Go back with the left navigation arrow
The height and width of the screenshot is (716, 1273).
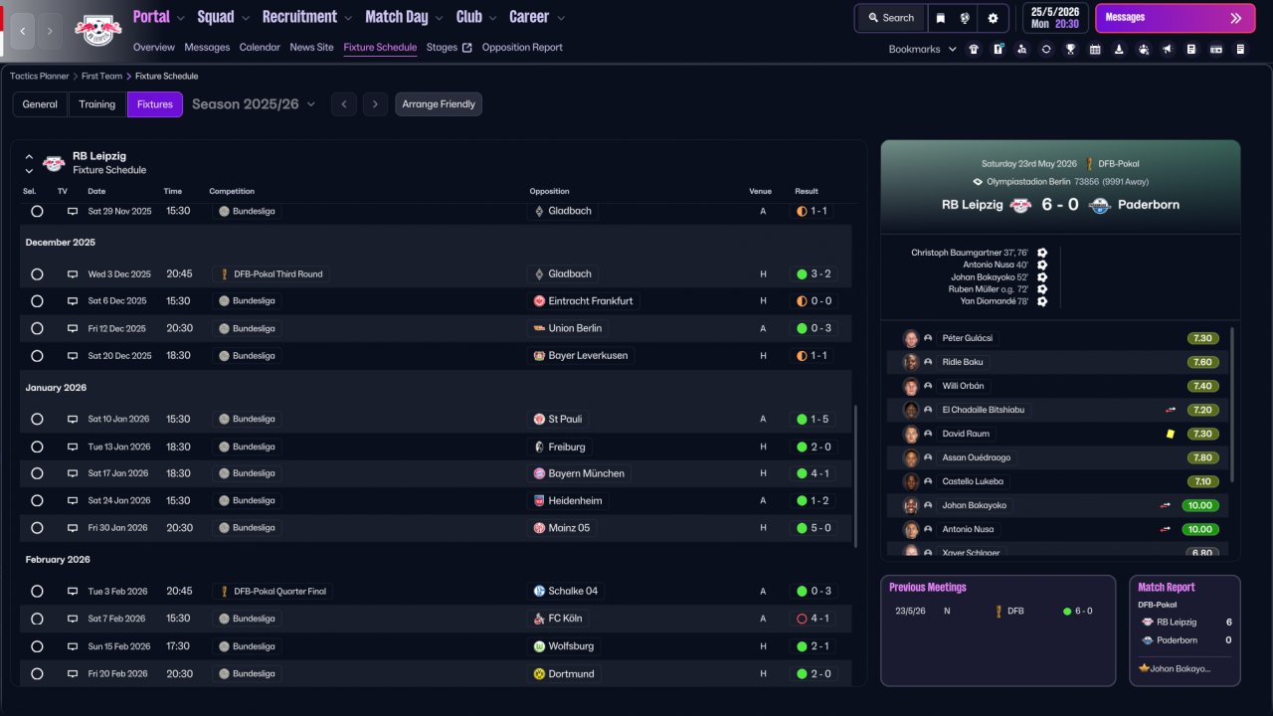pyautogui.click(x=23, y=31)
